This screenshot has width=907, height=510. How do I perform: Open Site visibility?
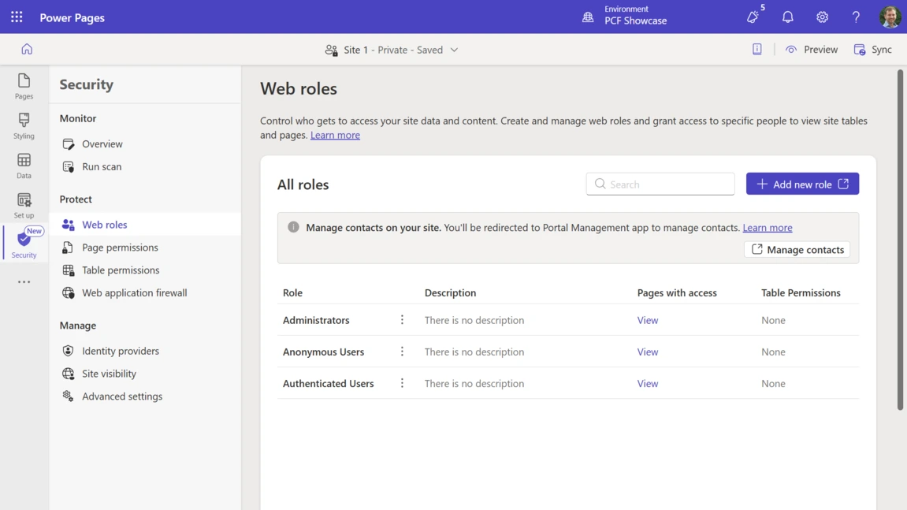tap(145, 374)
